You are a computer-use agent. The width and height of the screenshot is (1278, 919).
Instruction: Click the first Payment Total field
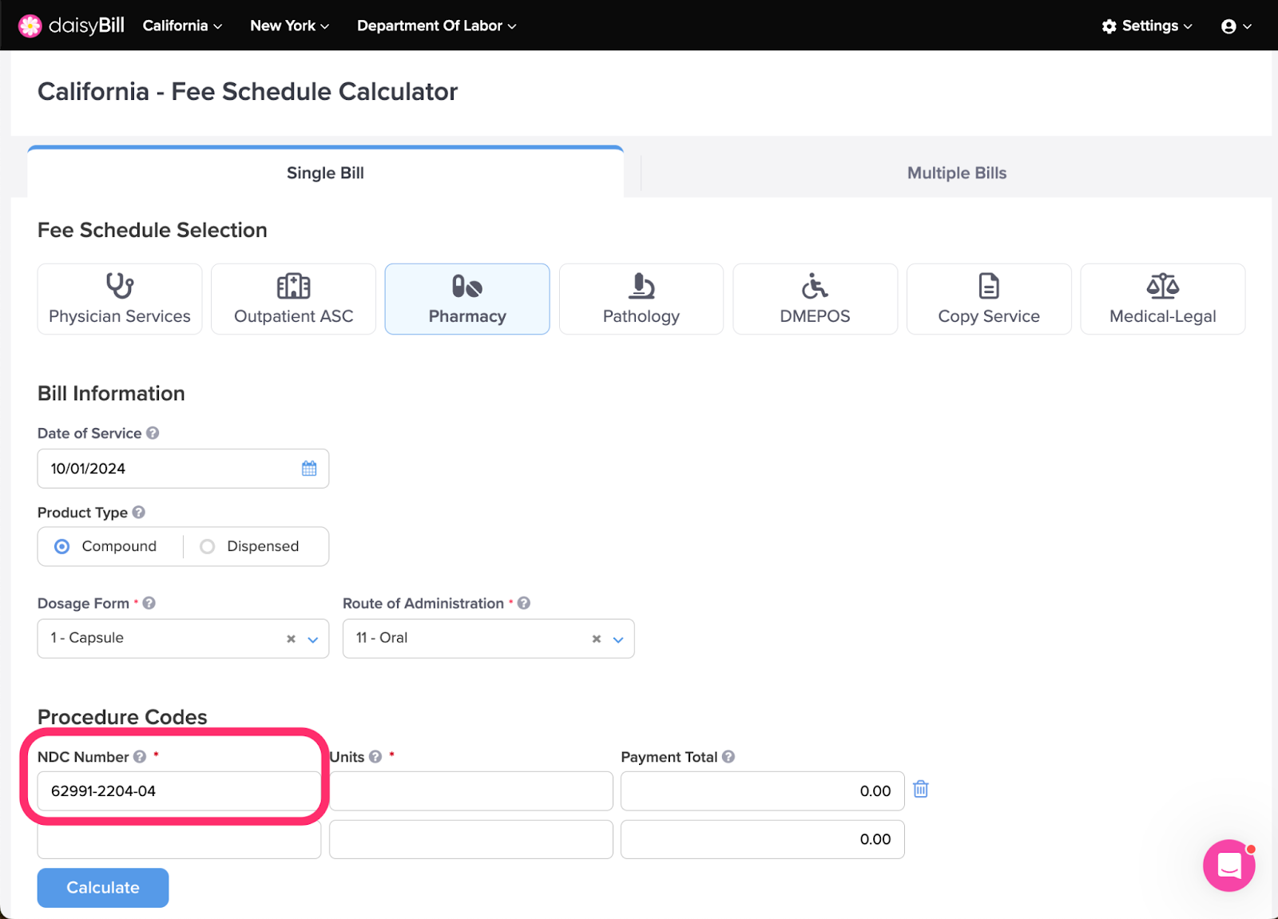click(763, 791)
